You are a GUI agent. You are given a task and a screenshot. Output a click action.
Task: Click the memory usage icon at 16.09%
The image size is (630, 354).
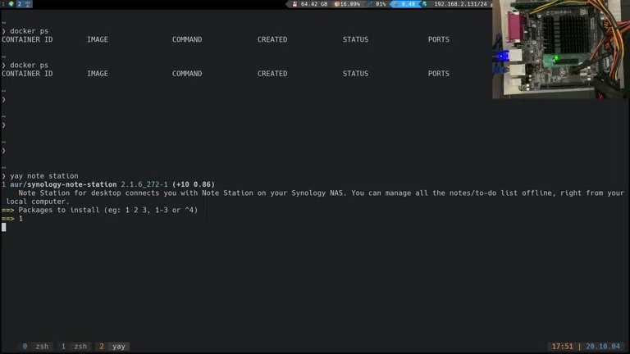[336, 4]
